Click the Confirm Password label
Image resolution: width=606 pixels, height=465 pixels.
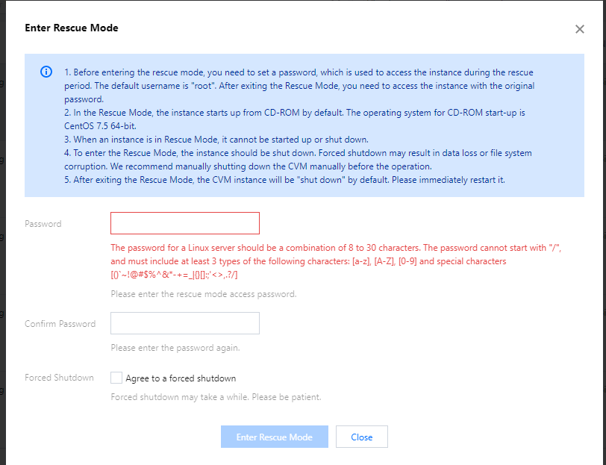[x=60, y=324]
